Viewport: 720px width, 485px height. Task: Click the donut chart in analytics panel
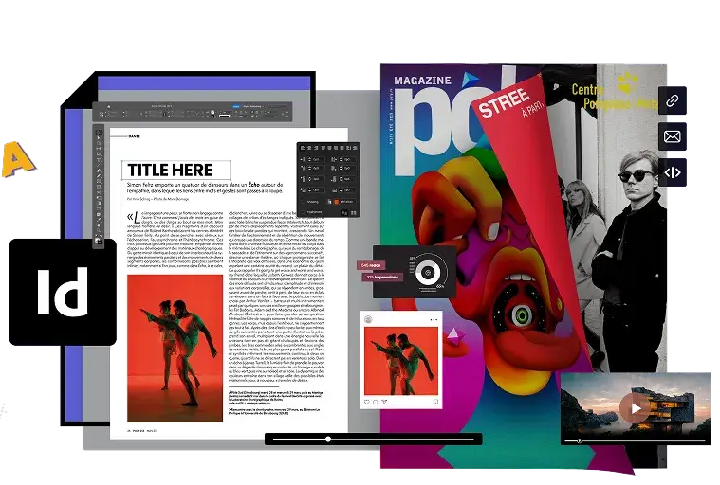coord(428,273)
